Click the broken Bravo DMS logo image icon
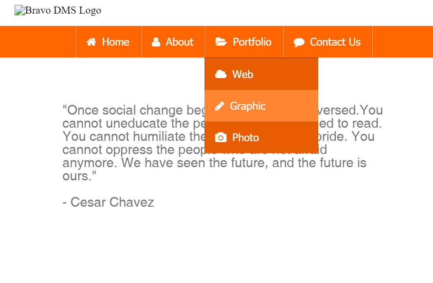 tap(20, 11)
